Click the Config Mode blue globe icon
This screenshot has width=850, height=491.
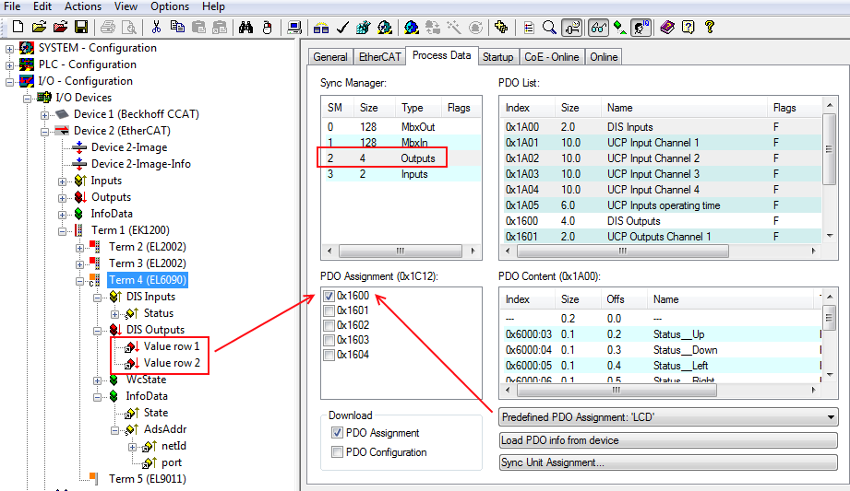pos(412,27)
